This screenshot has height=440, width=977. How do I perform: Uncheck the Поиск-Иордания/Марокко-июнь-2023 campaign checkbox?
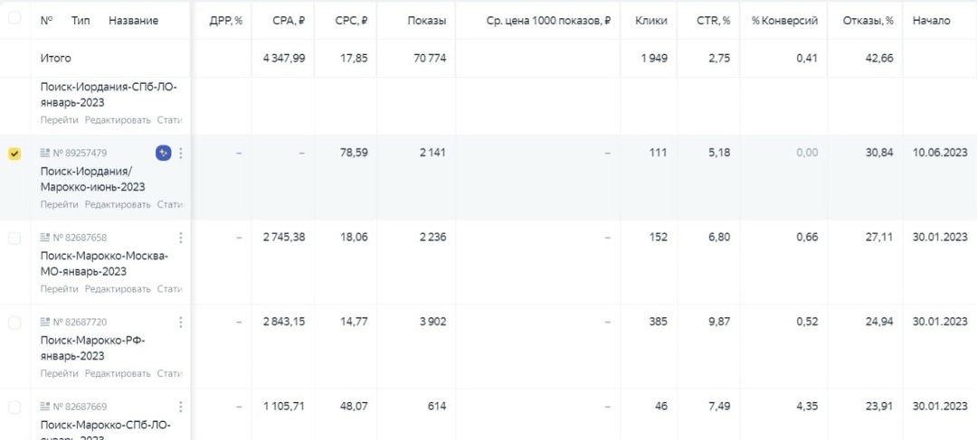14,153
